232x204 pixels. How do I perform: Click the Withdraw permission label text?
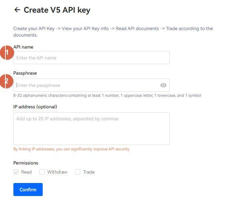pos(57,172)
